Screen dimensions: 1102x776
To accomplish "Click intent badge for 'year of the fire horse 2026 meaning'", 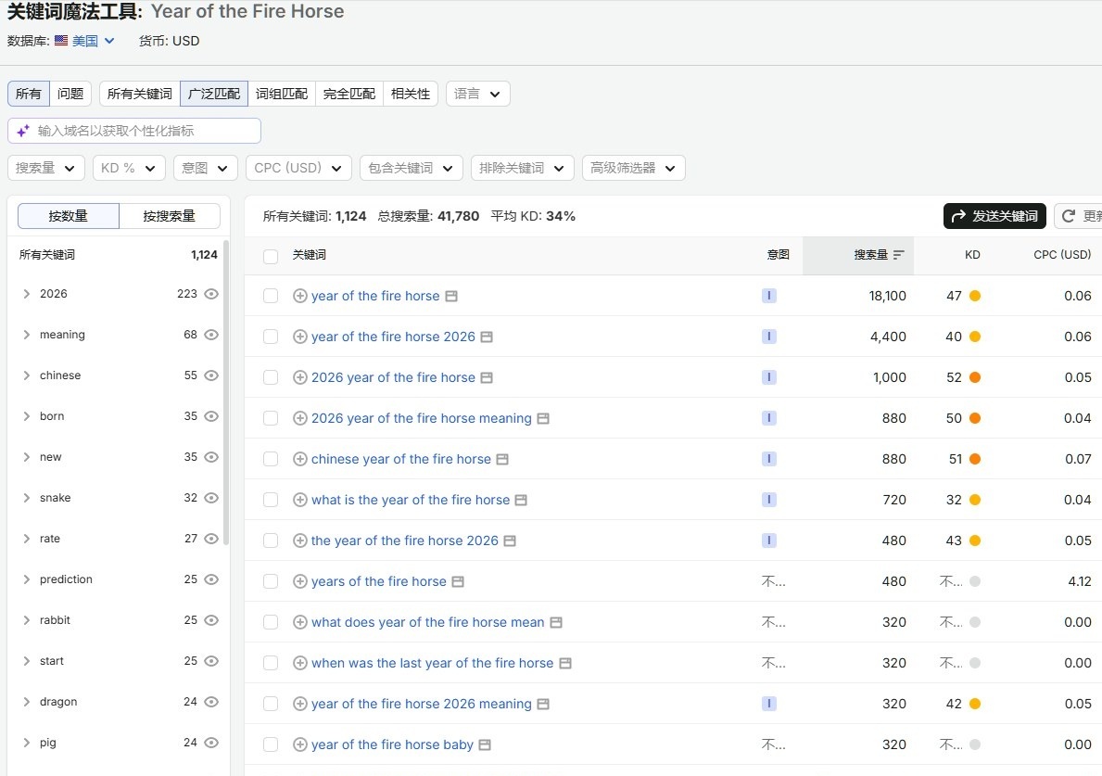I will [769, 704].
